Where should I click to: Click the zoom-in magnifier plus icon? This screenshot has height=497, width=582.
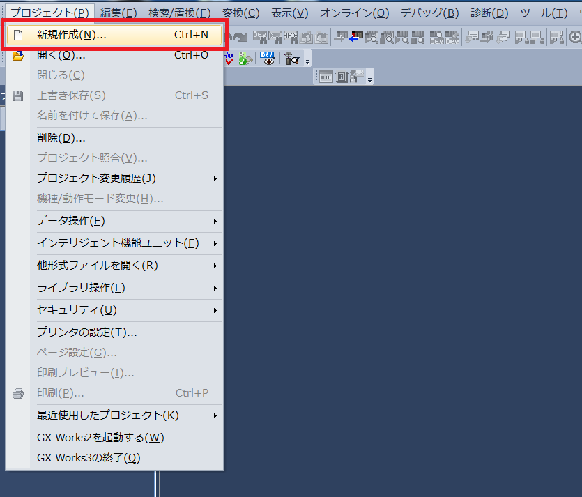coord(574,37)
